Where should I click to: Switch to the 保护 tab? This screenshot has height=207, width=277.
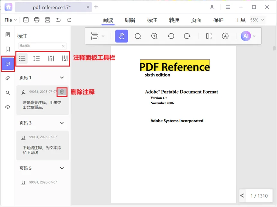[218, 20]
